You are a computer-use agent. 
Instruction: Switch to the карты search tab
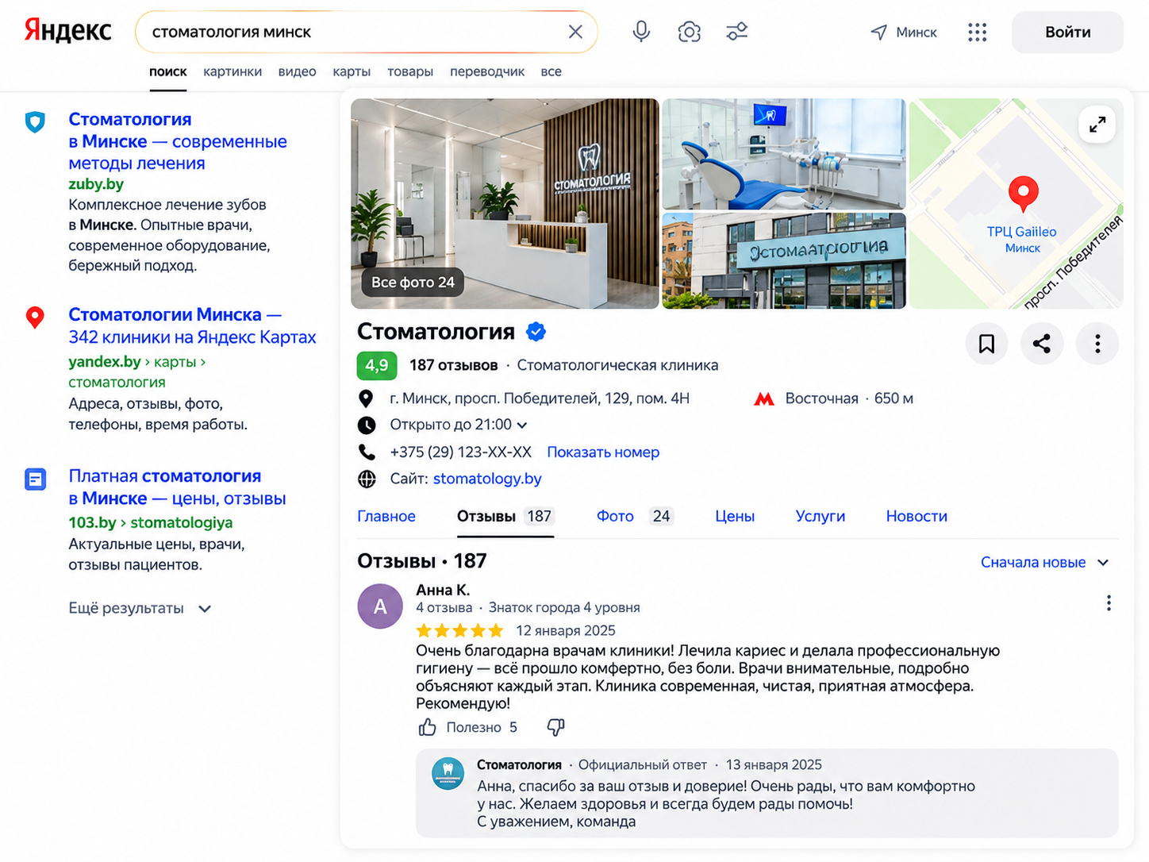pyautogui.click(x=352, y=71)
